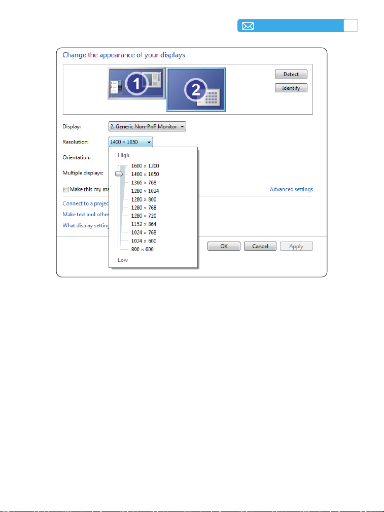This screenshot has height=512, width=384.
Task: Confirm with the OK button
Action: point(224,246)
